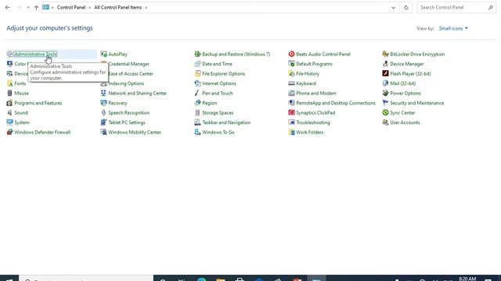Open Indexing Options link
The image size is (501, 281).
click(126, 84)
